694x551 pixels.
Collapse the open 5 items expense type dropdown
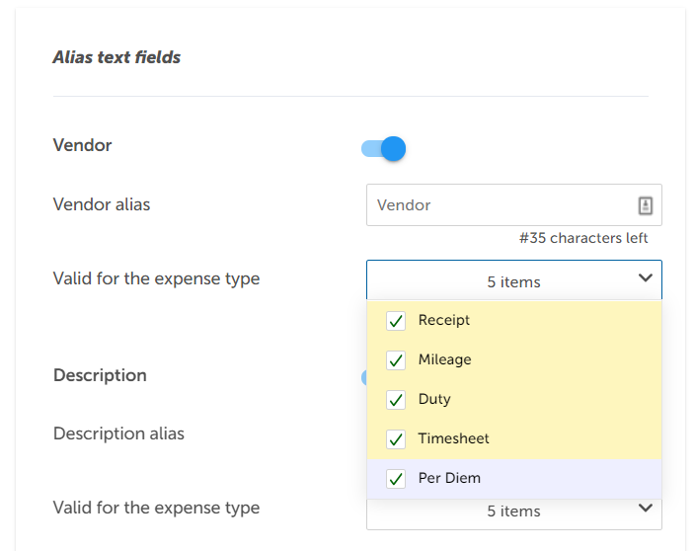(514, 280)
